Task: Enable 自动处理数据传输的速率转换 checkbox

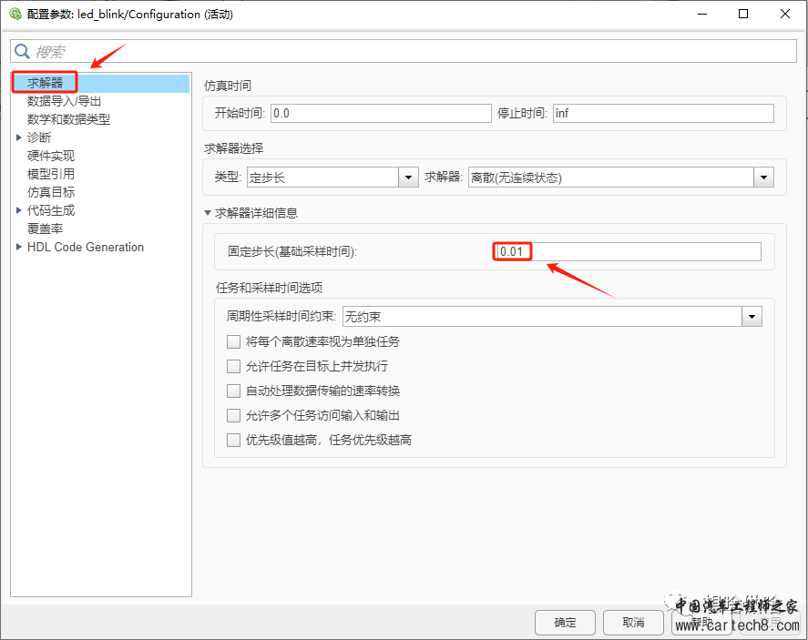Action: pos(233,391)
